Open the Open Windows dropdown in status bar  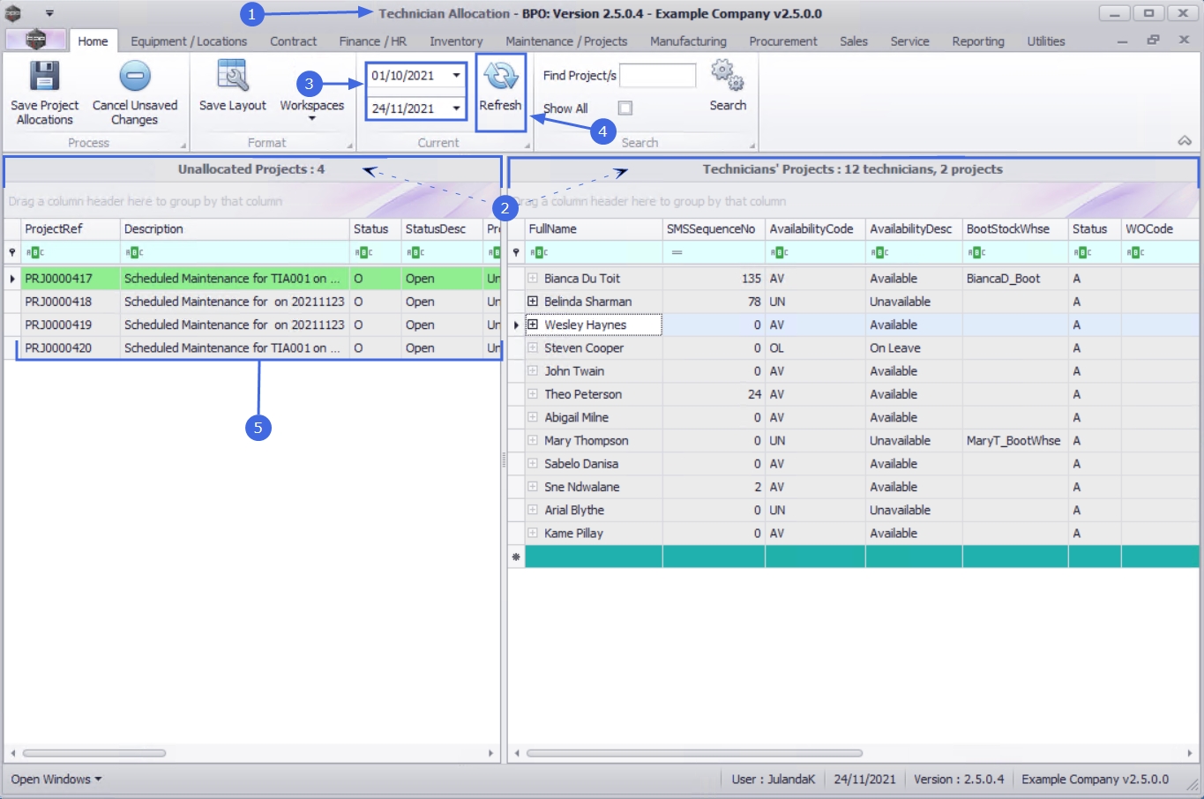click(x=56, y=780)
